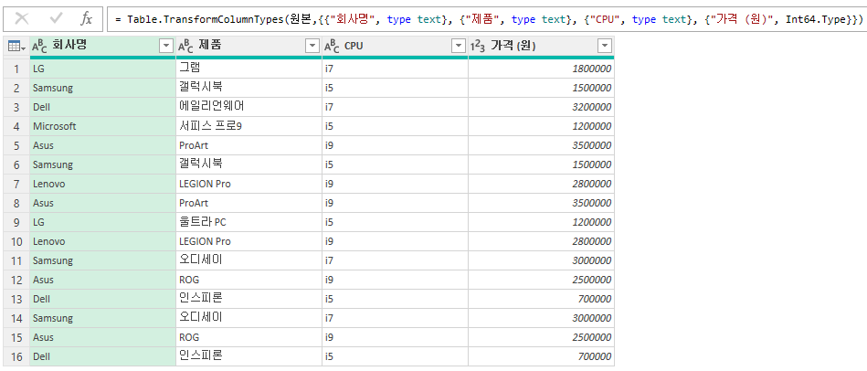The height and width of the screenshot is (371, 867).
Task: Select row number 7
Action: [x=16, y=184]
